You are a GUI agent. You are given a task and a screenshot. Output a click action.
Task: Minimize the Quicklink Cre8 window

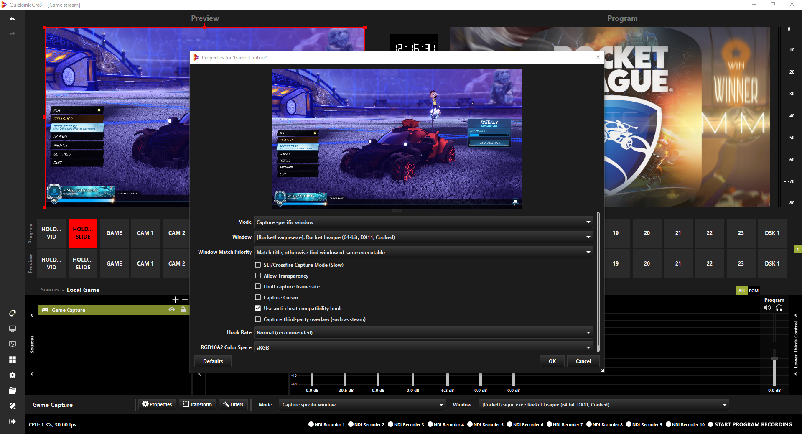[x=754, y=5]
